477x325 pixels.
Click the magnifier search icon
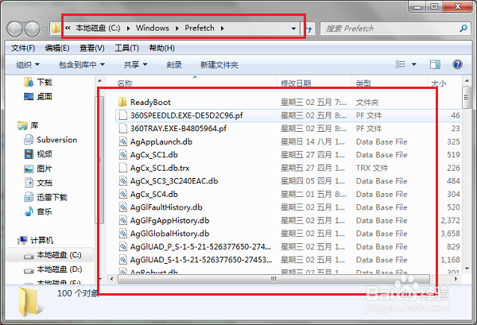(x=463, y=29)
